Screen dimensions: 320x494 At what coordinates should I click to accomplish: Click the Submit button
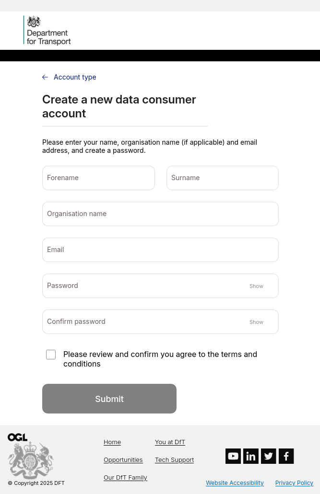109,399
